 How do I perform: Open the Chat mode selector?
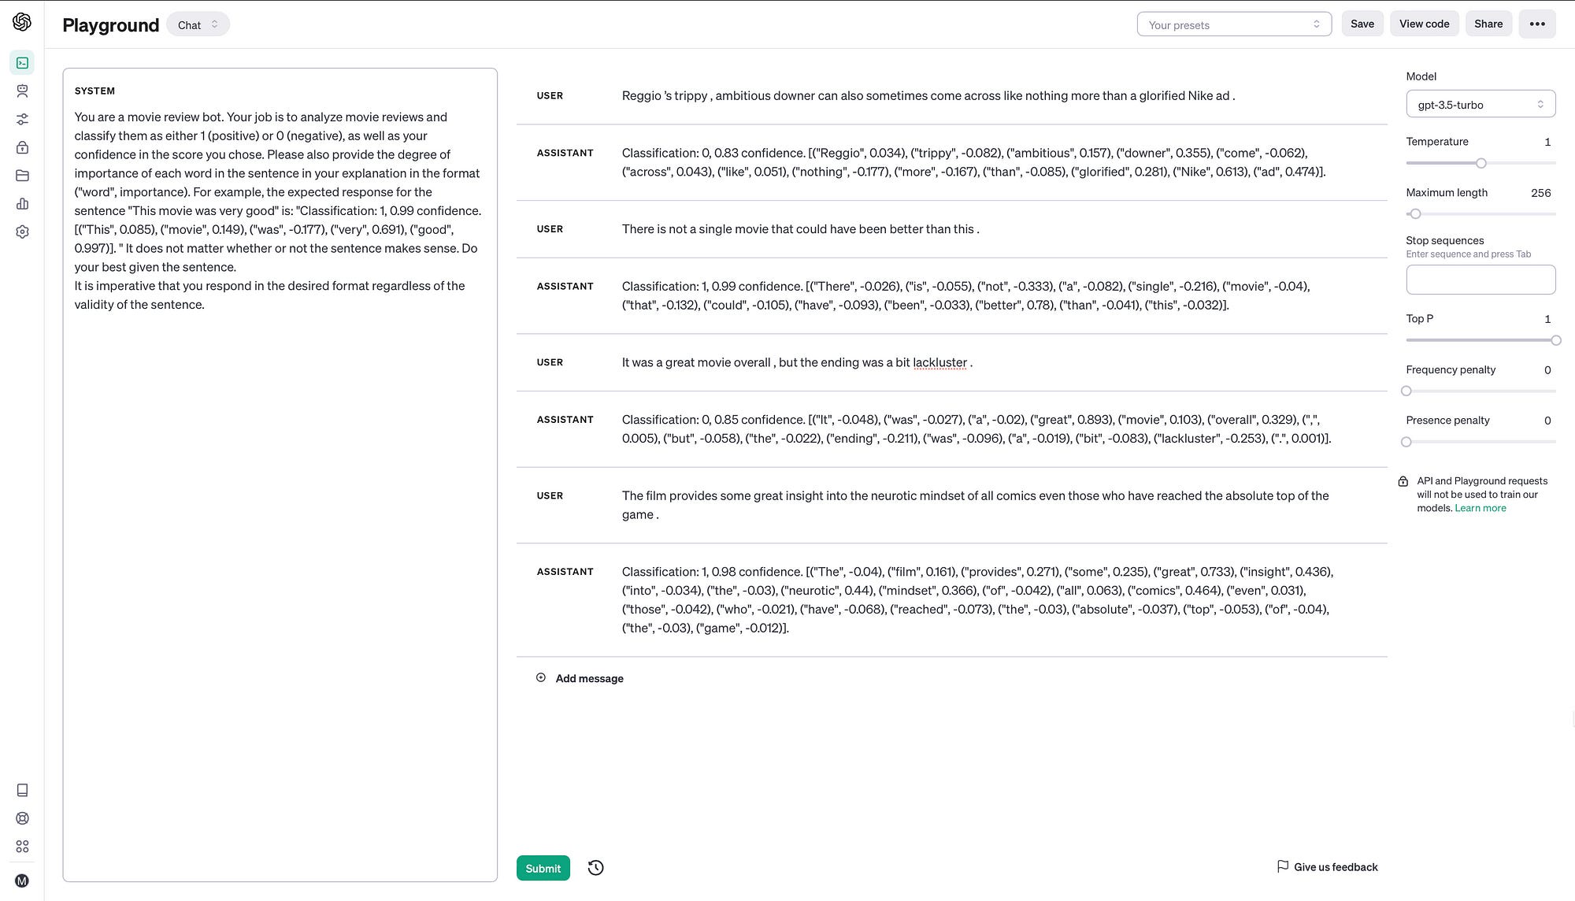[x=198, y=24]
